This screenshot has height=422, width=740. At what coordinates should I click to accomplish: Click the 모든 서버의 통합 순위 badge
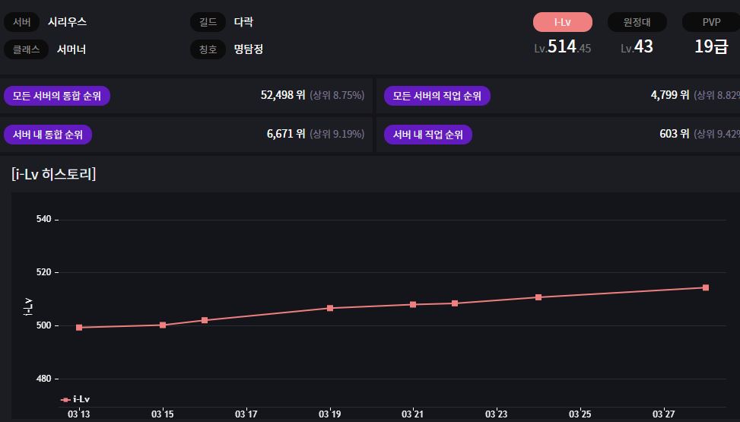[x=57, y=96]
